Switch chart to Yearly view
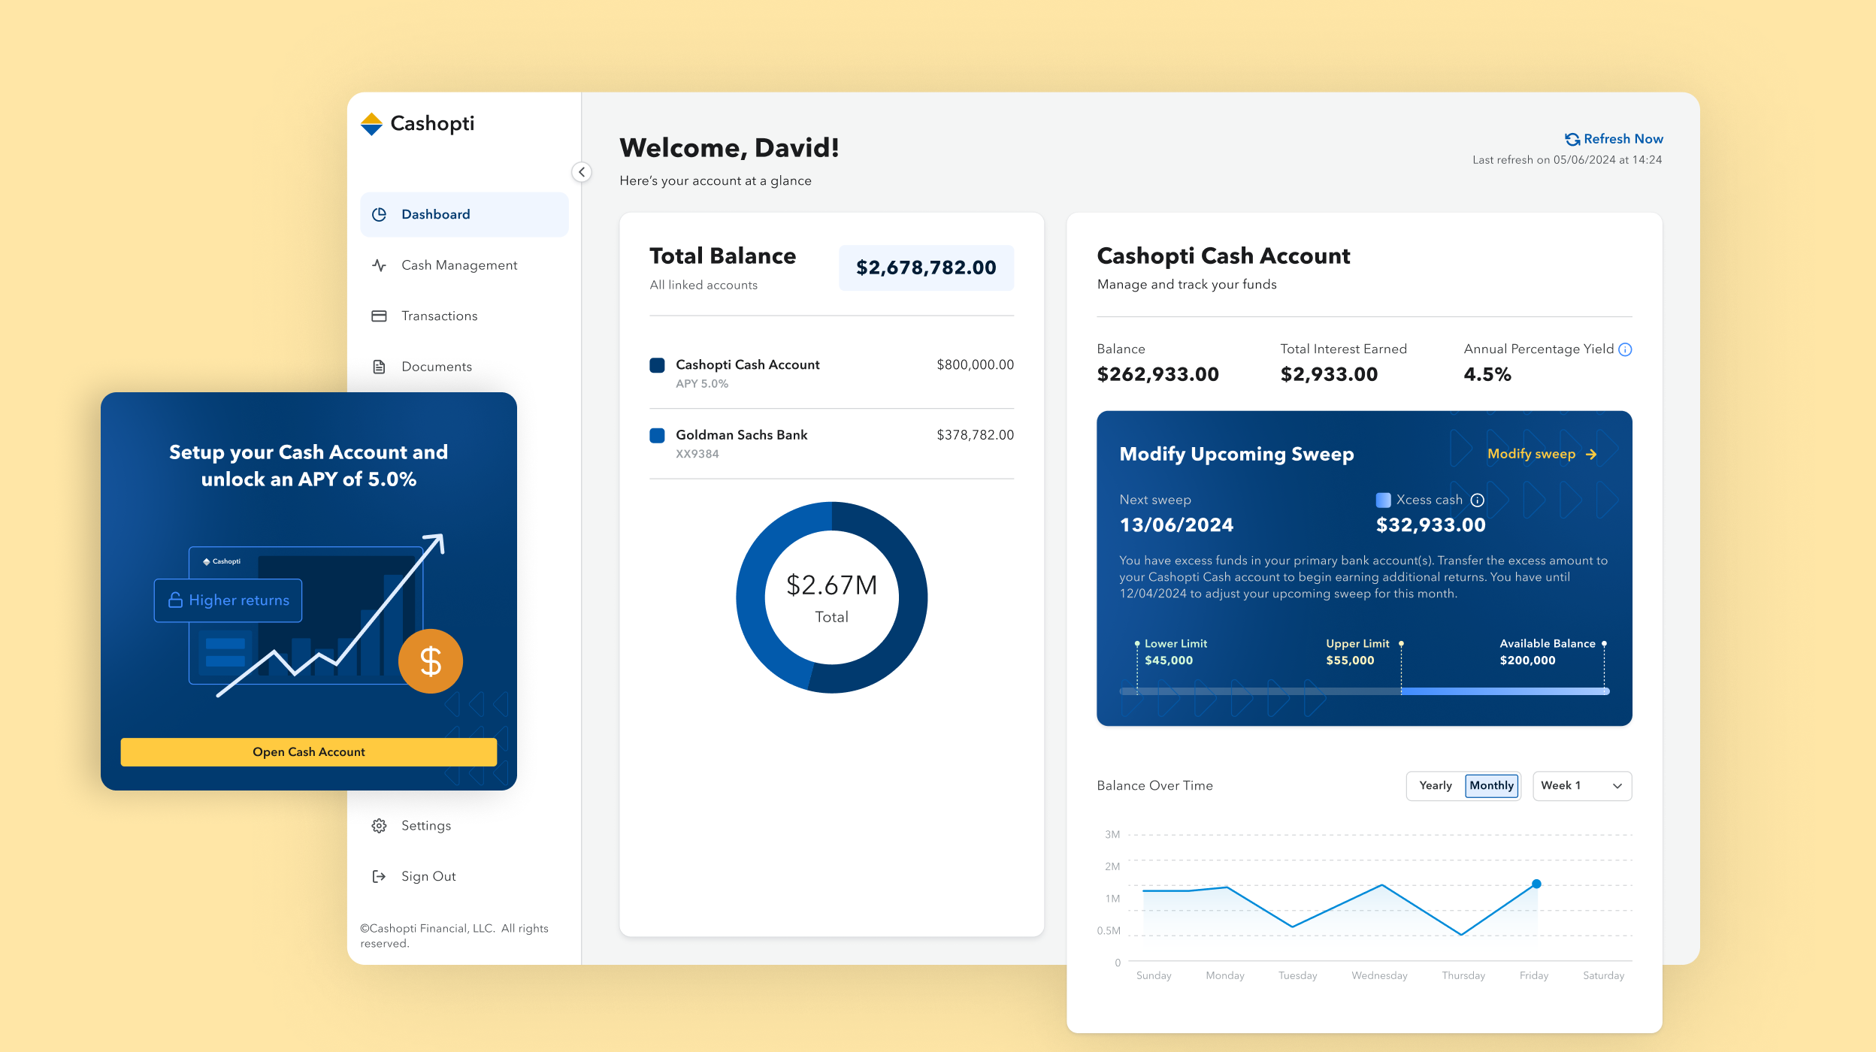Screen dimensions: 1876x1052 1435,786
